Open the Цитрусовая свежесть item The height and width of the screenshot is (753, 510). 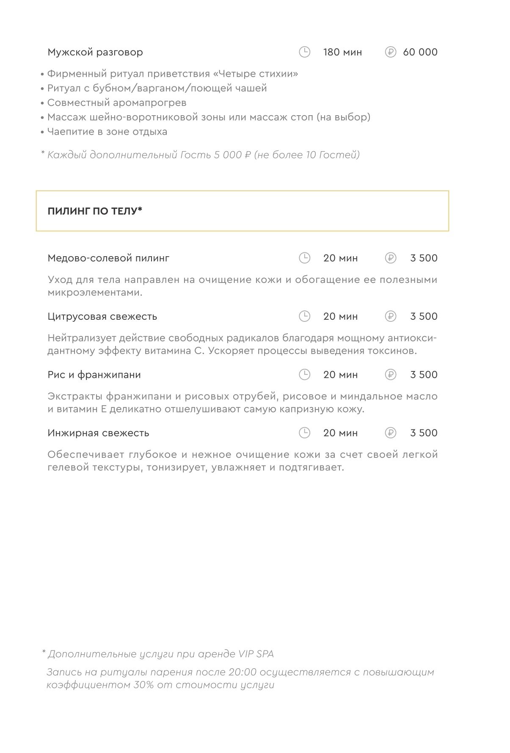[102, 317]
